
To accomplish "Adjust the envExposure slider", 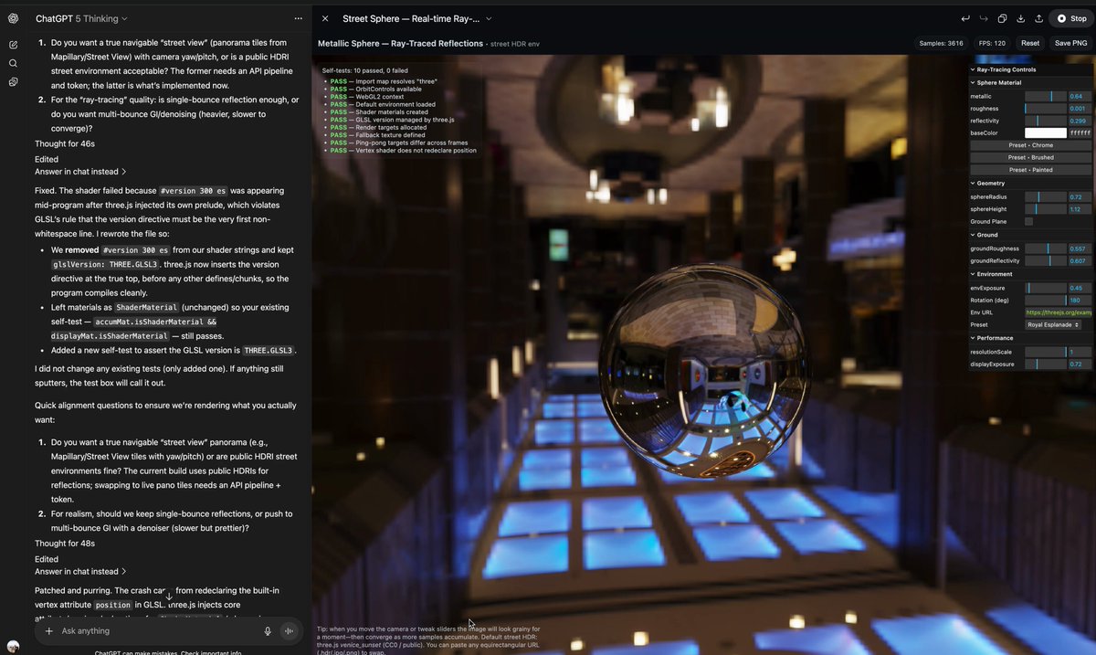I will (x=1045, y=288).
